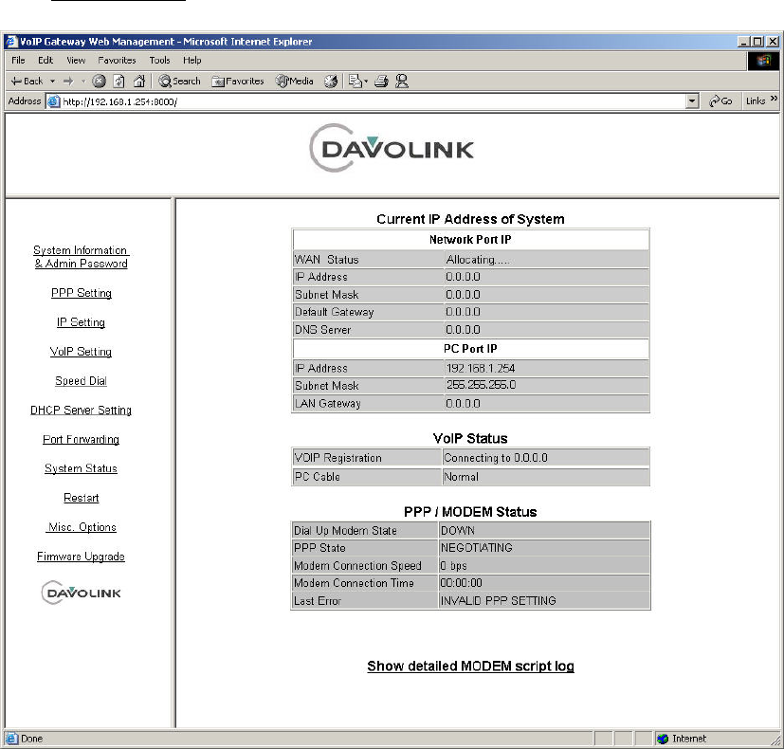
Task: Open the Search toolbar button
Action: click(x=179, y=81)
